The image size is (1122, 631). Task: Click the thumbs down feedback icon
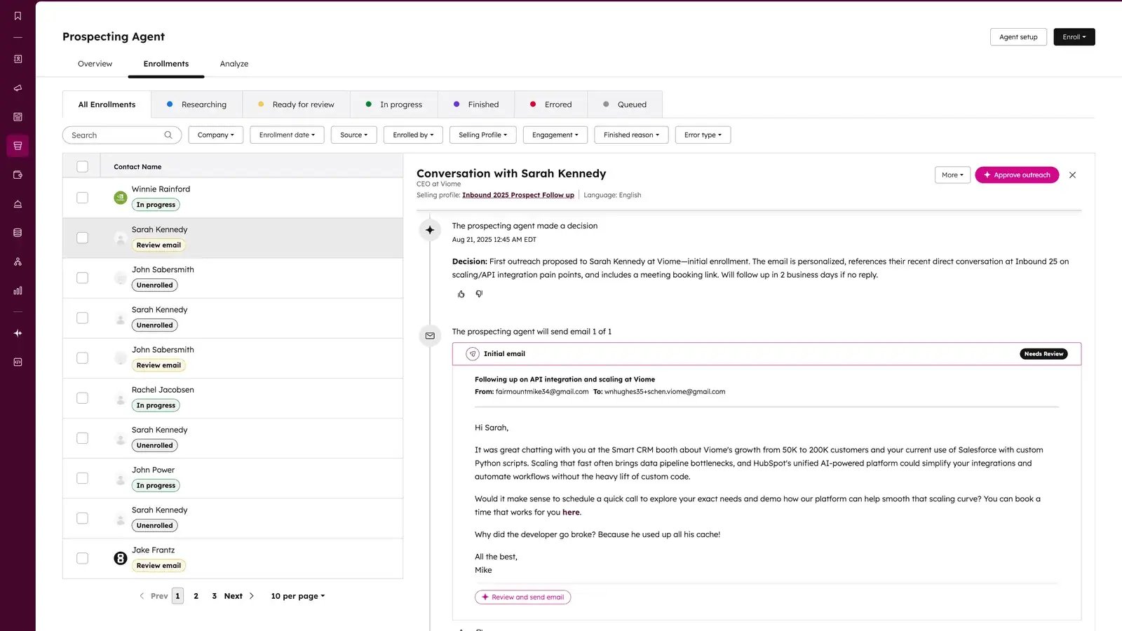479,294
